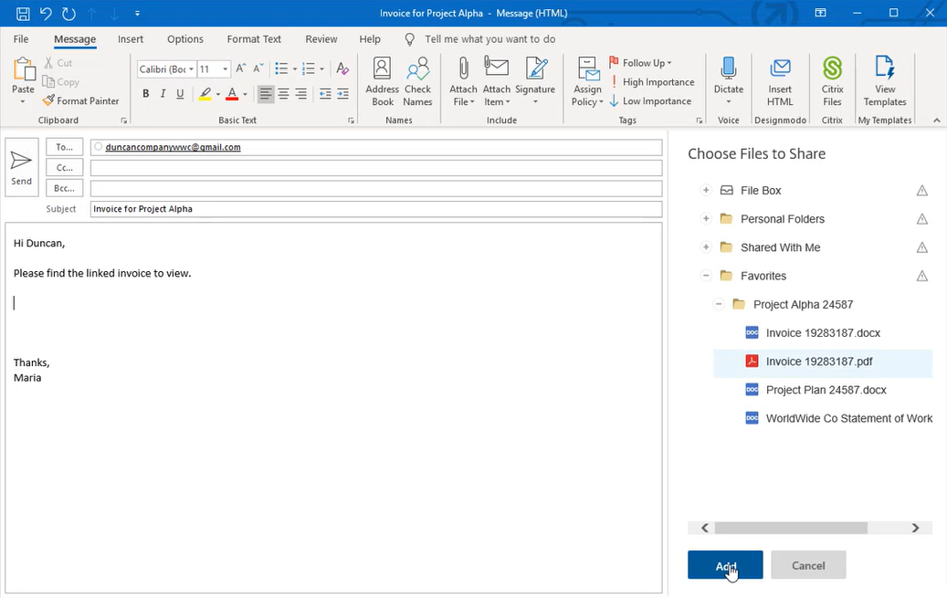Click the Check Names icon
This screenshot has height=598, width=947.
click(417, 80)
